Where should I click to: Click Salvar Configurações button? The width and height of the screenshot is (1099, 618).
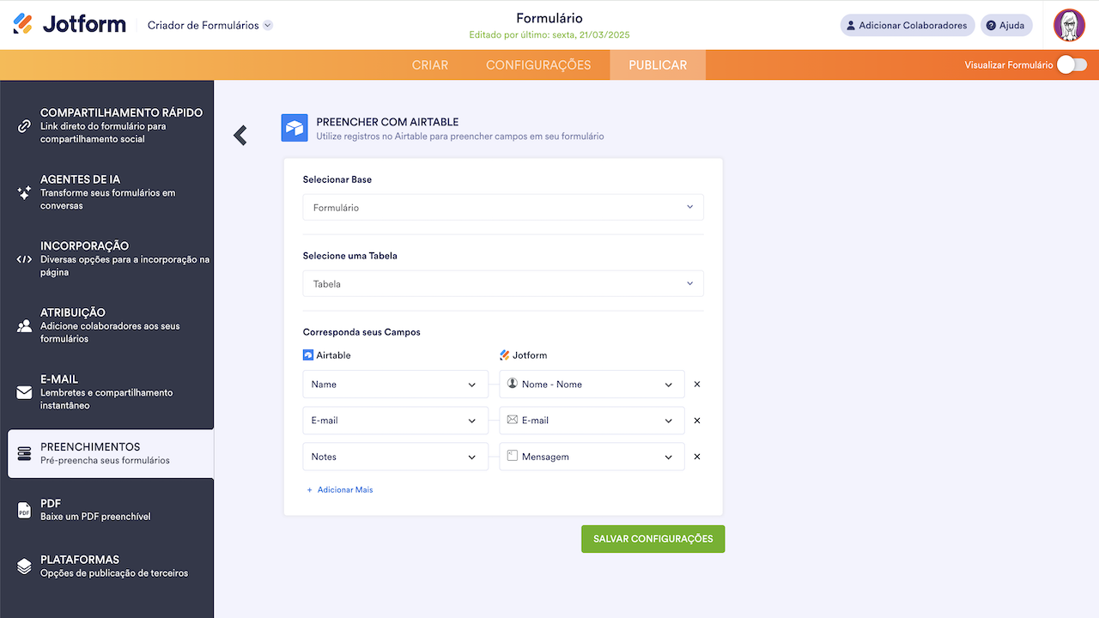(x=653, y=538)
